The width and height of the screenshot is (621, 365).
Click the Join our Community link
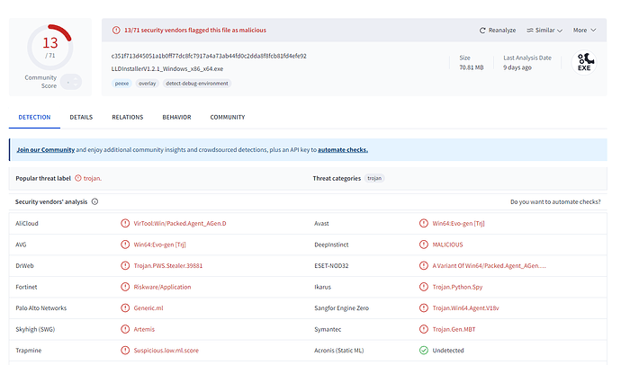[x=46, y=150]
